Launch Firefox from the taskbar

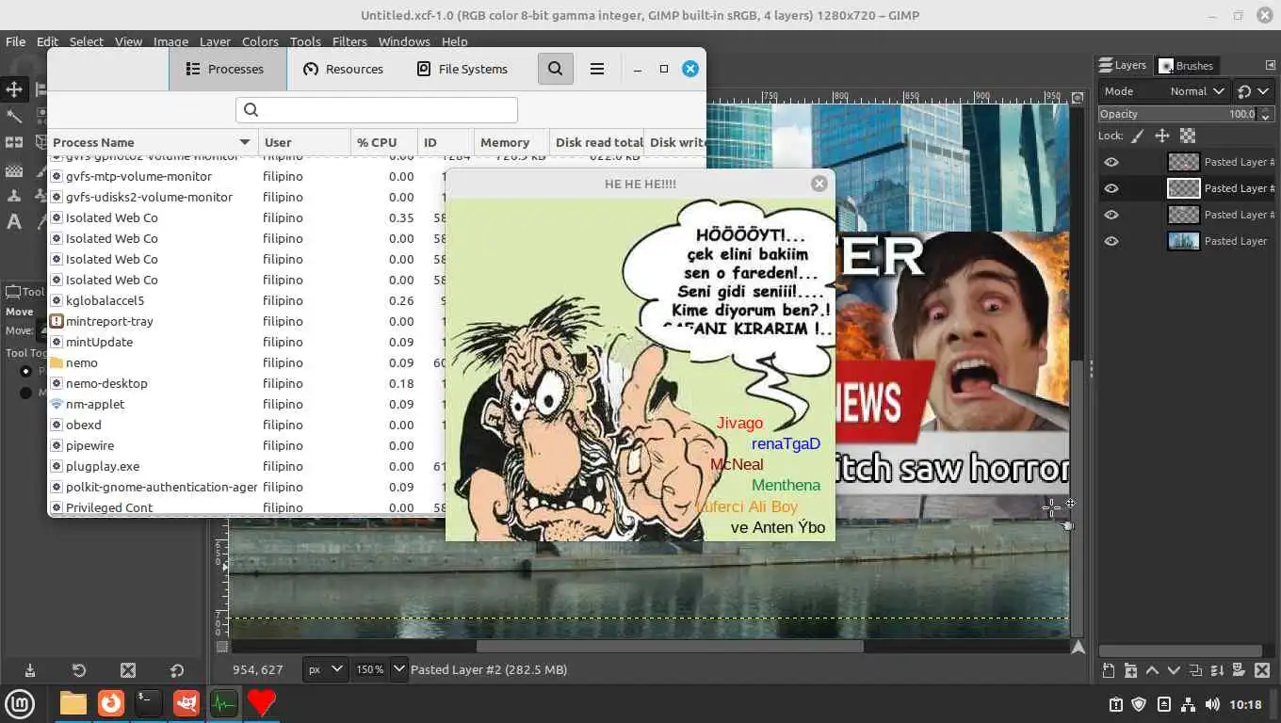pyautogui.click(x=111, y=703)
